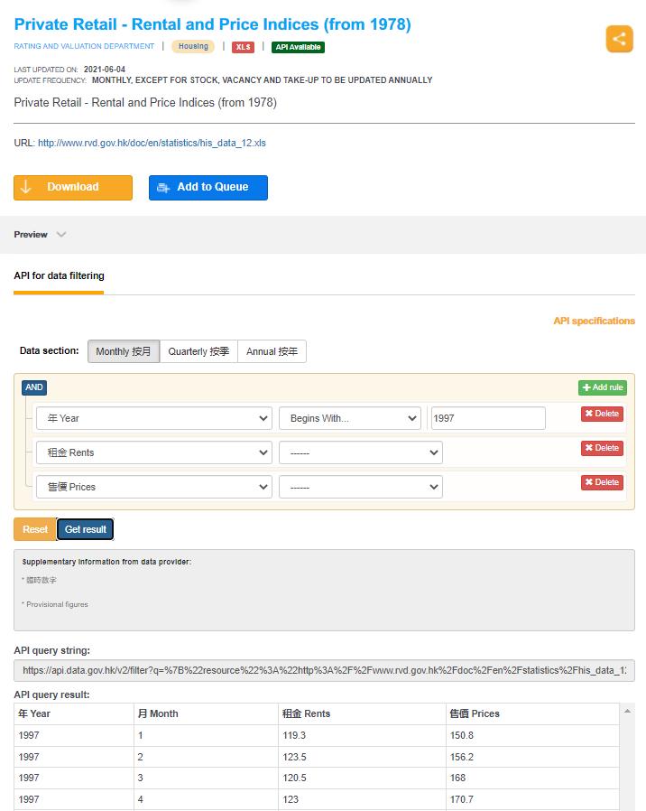Switch to API for data filtering tab
Image resolution: width=646 pixels, height=811 pixels.
point(59,275)
